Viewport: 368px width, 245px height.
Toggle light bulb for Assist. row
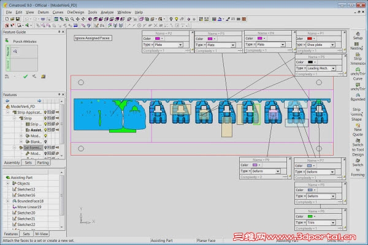[x=45, y=130]
